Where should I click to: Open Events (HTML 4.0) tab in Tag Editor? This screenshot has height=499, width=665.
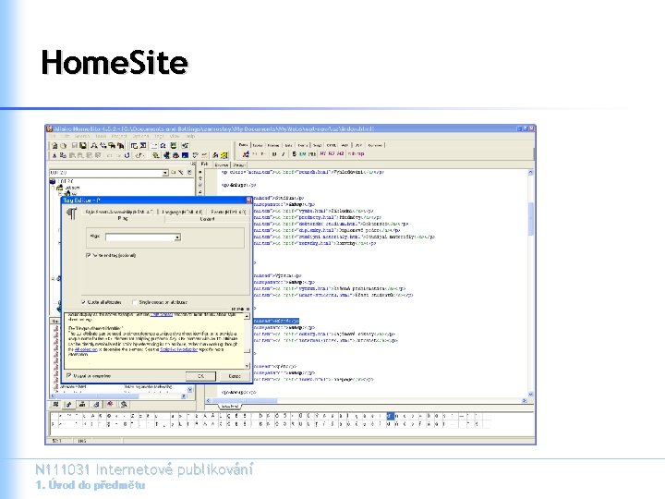(228, 212)
